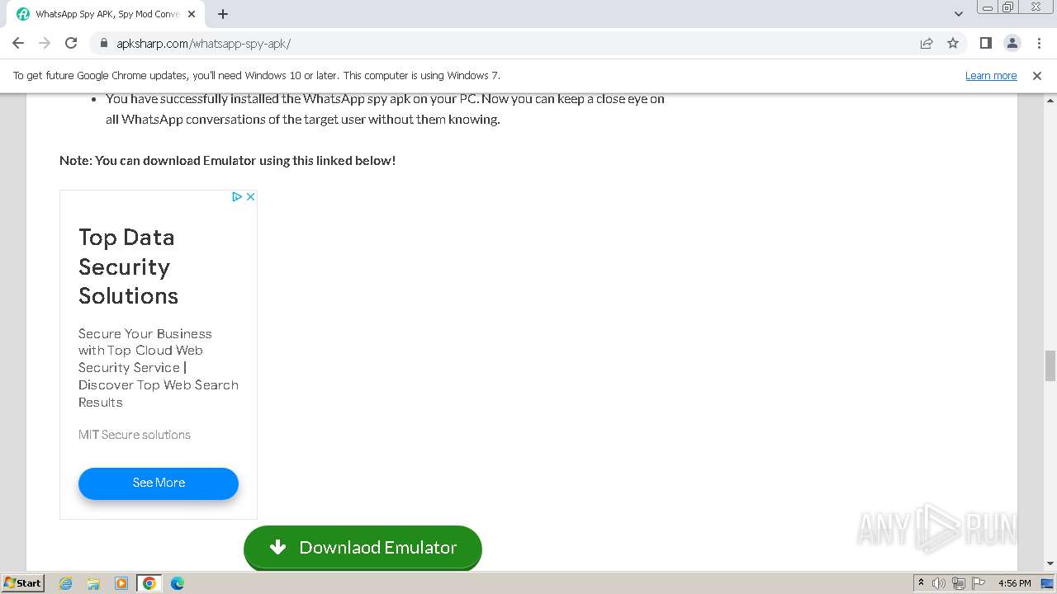Show hidden system tray icons

pyautogui.click(x=921, y=583)
